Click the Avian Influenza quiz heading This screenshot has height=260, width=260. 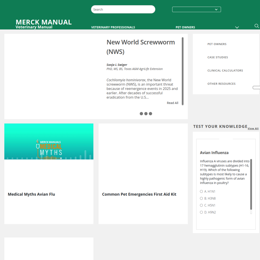(x=214, y=153)
